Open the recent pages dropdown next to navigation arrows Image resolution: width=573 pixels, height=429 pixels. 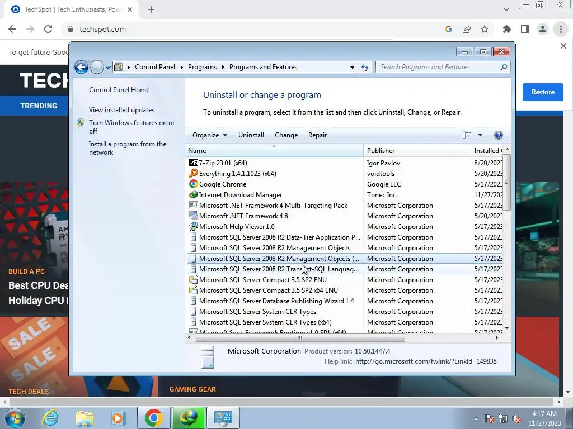[x=108, y=68]
